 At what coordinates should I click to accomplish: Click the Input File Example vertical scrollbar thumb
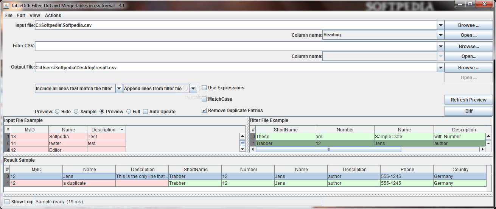coord(243,143)
